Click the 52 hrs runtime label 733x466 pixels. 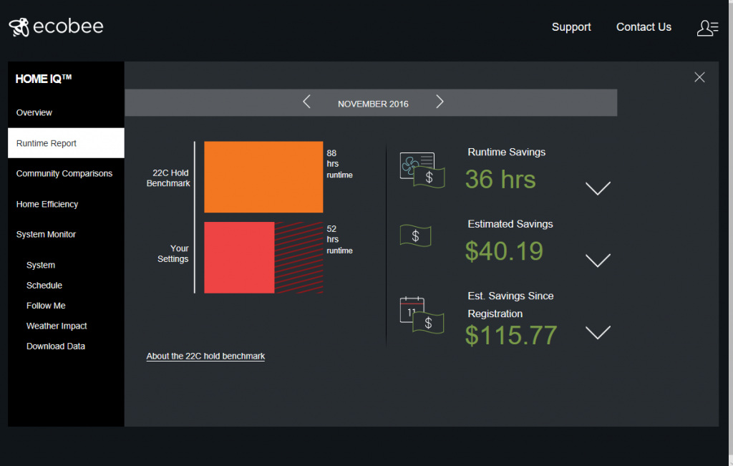point(339,240)
